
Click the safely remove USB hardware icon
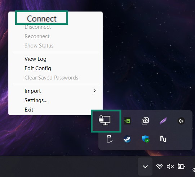pyautogui.click(x=110, y=139)
